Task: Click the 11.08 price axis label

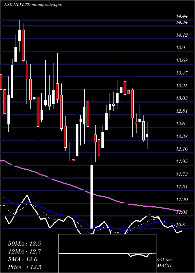Action: pos(182,212)
